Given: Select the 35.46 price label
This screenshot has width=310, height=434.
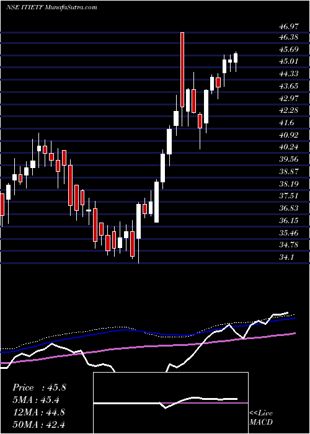Looking at the screenshot, I should pos(289,232).
